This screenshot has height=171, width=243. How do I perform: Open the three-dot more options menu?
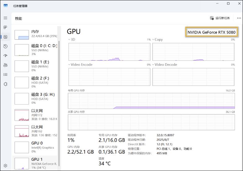[239, 18]
